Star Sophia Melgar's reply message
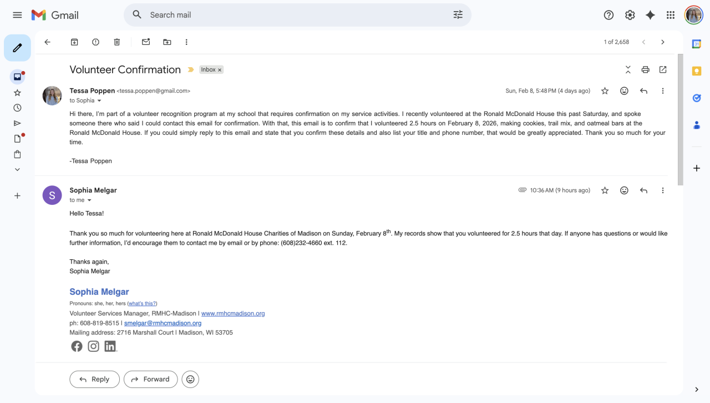The width and height of the screenshot is (710, 403). pos(605,190)
